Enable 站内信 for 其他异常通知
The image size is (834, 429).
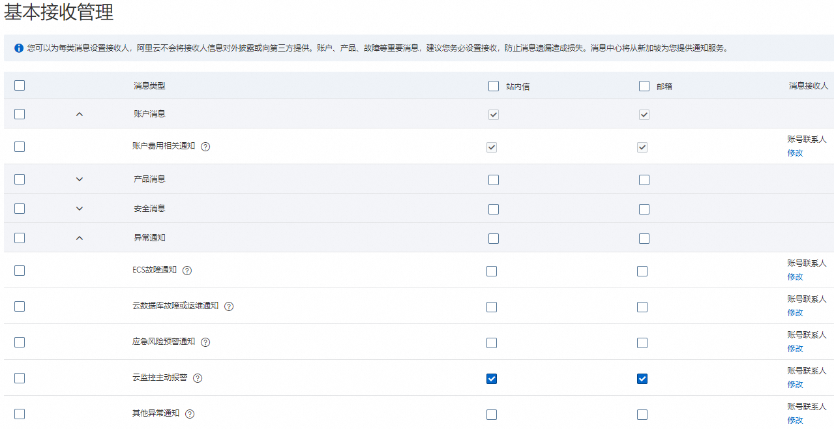click(x=492, y=415)
